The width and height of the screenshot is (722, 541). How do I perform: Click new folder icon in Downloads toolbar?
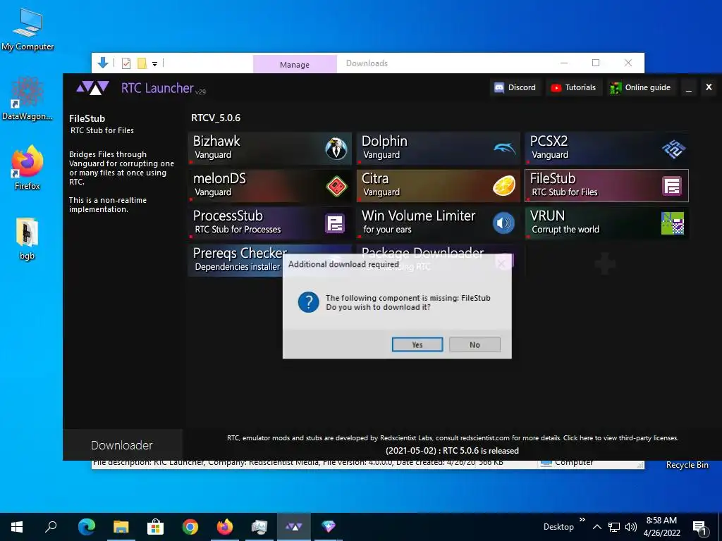[x=142, y=63]
